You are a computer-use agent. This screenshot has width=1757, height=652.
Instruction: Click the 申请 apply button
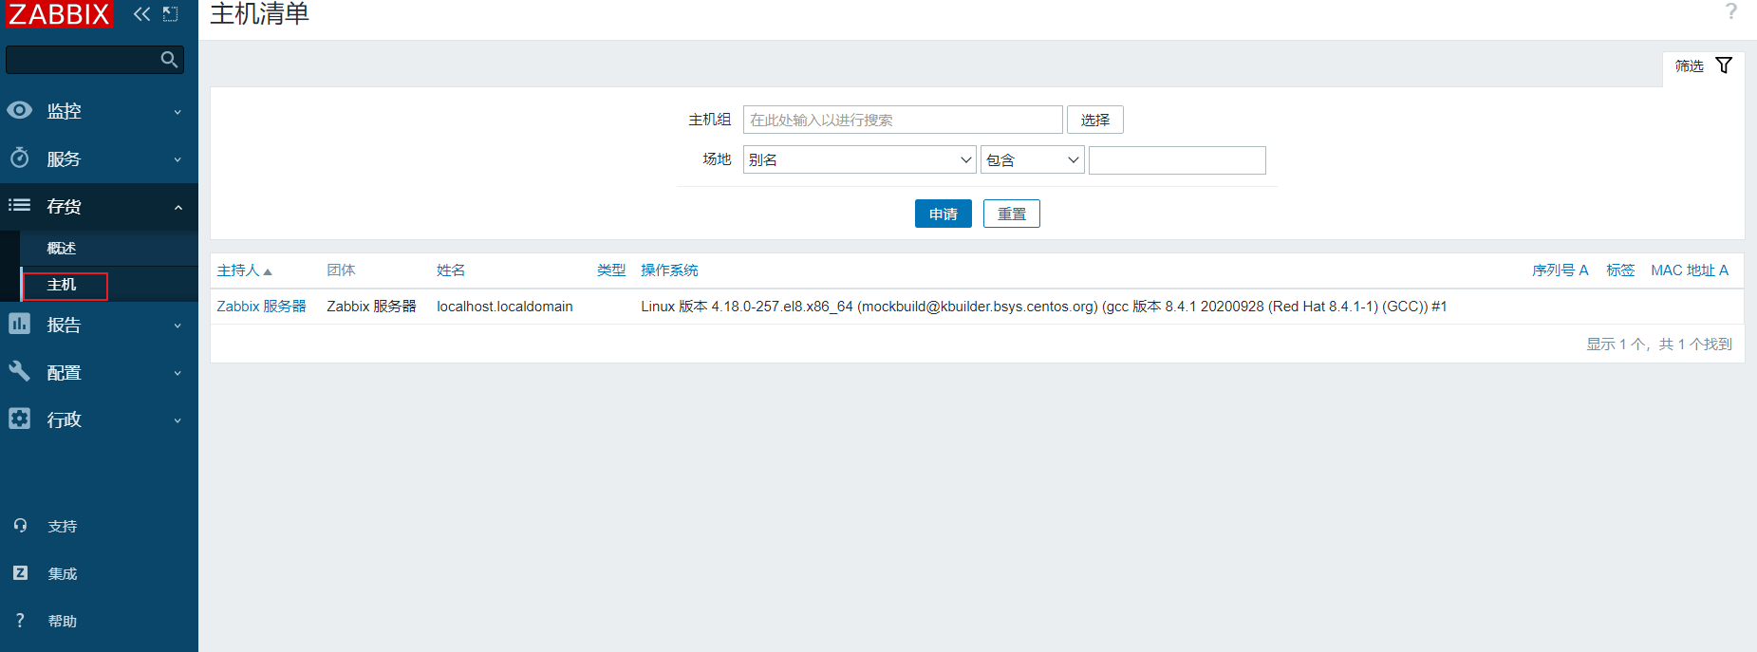pyautogui.click(x=944, y=214)
